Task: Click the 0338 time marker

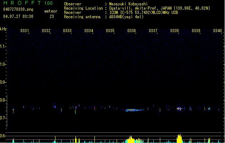Action: [x=175, y=31]
